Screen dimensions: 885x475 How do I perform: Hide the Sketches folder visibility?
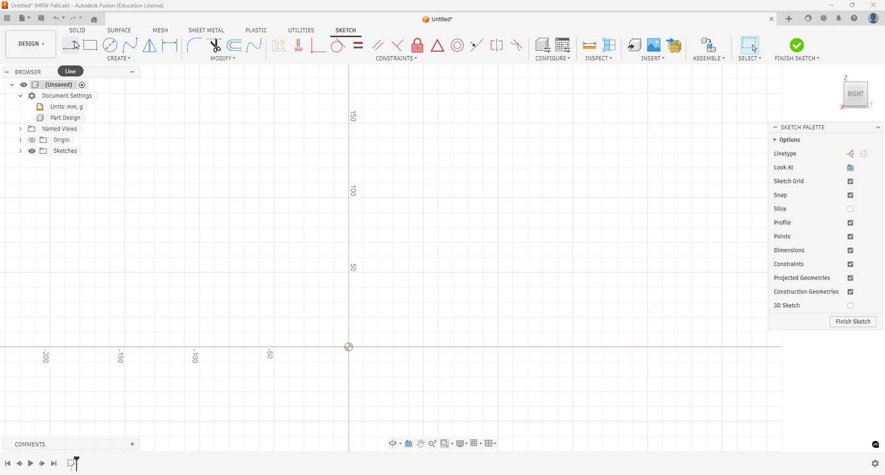pyautogui.click(x=32, y=151)
